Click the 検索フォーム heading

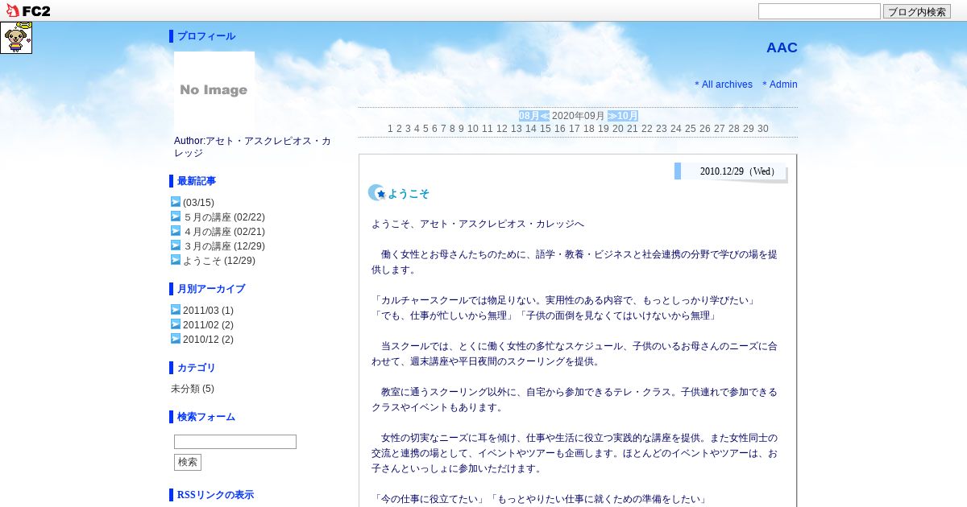[206, 417]
